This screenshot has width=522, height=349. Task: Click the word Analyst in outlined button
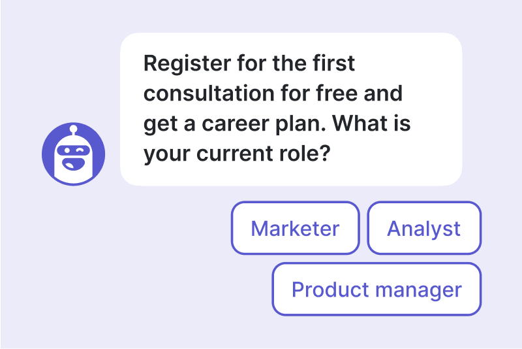[424, 228]
